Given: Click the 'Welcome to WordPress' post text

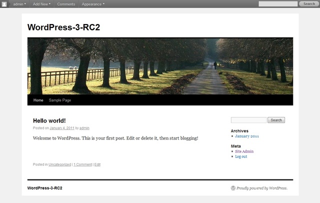Looking at the screenshot, I should (115, 138).
